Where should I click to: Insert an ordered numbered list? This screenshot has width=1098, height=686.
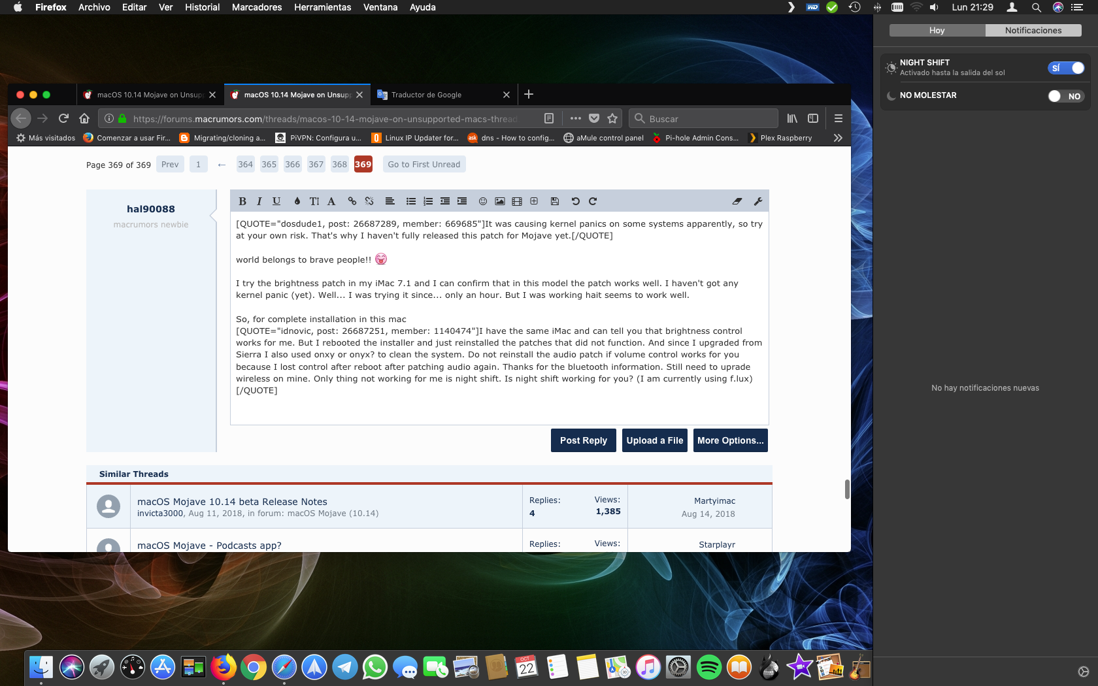[x=428, y=201]
